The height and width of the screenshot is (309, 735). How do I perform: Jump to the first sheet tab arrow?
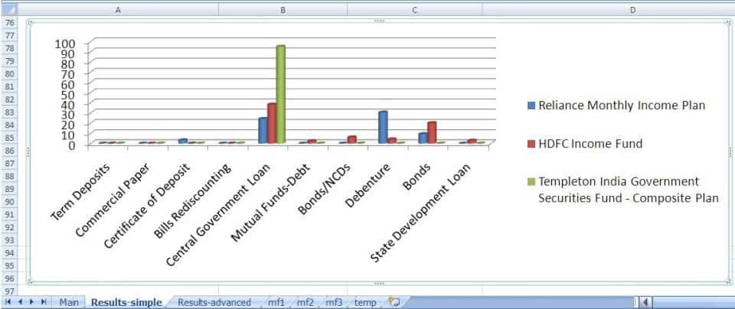8,302
